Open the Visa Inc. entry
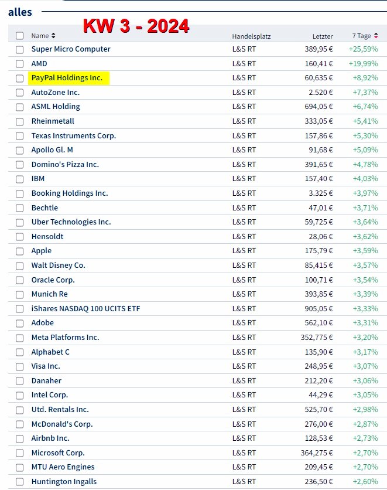The image size is (387, 490). [x=46, y=366]
